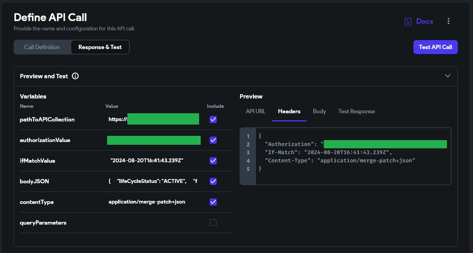Open the three-dot more options menu

click(448, 21)
